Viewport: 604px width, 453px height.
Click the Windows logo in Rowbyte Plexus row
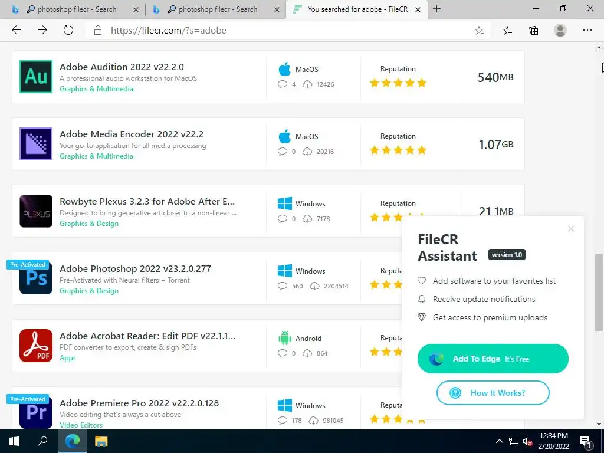(x=285, y=203)
